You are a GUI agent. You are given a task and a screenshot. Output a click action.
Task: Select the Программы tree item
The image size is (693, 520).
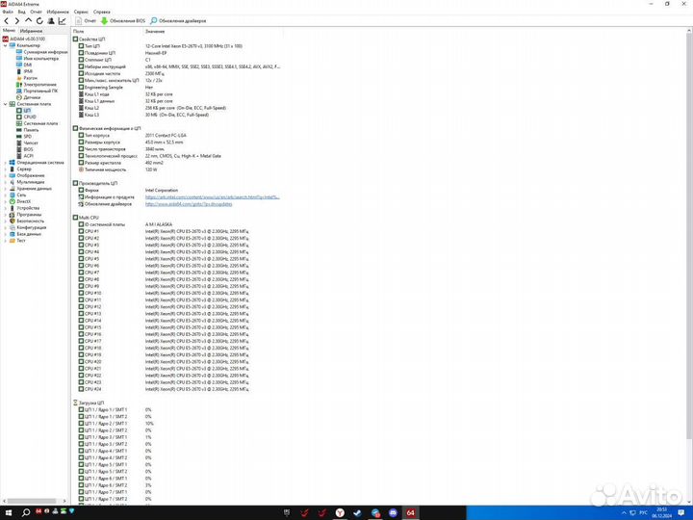click(25, 215)
